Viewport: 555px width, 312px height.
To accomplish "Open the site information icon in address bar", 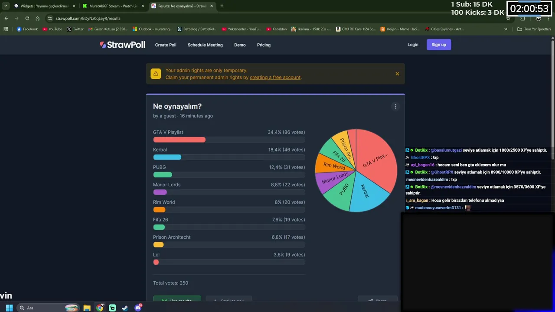I will point(50,18).
